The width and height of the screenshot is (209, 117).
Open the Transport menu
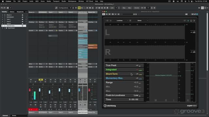(56, 1)
